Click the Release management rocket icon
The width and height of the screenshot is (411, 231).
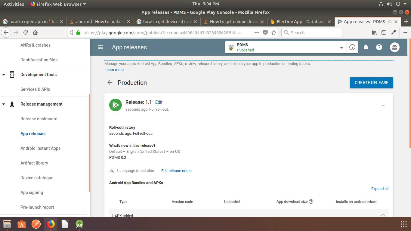[x=12, y=104]
